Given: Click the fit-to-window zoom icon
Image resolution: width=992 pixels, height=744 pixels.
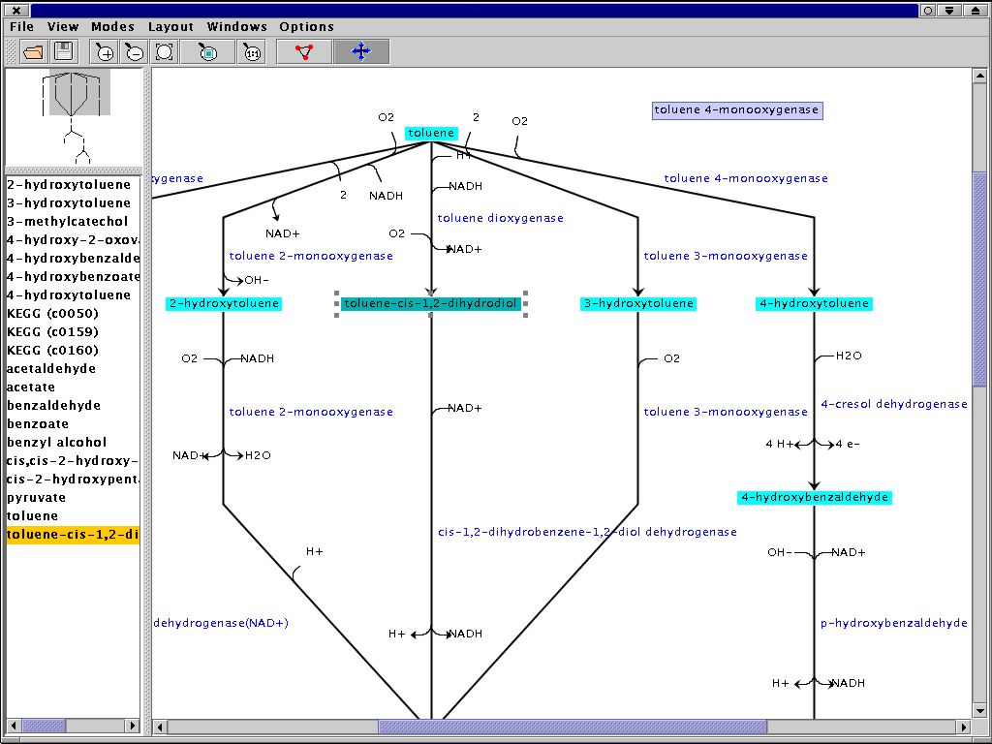Looking at the screenshot, I should point(165,52).
